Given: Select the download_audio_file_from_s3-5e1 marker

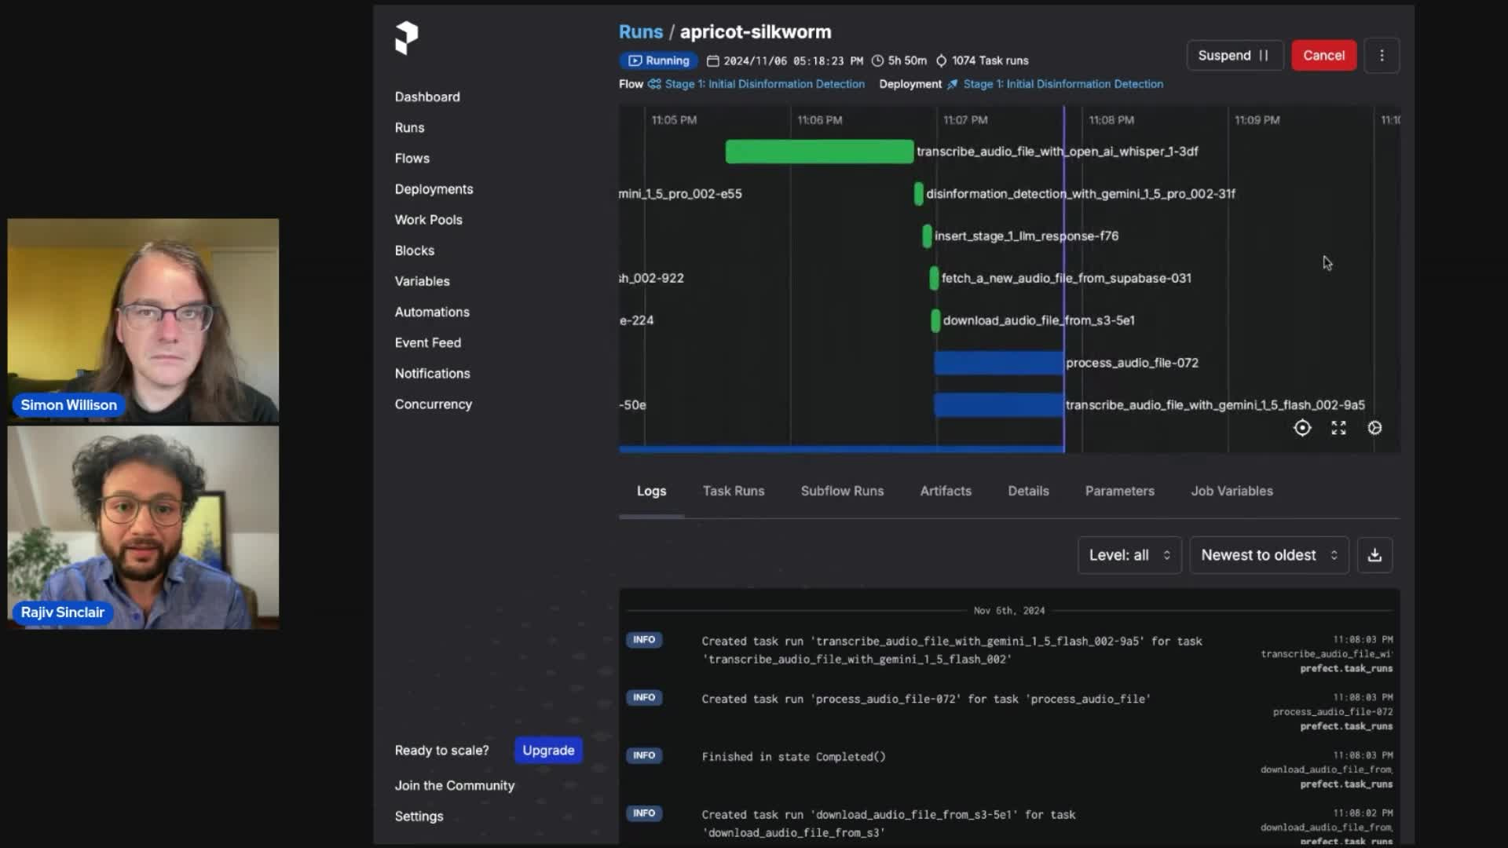Looking at the screenshot, I should click(935, 320).
